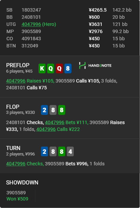Open Hero player 4047996 link in UTG row
Viewport: 140px width, 208px height.
coord(31,24)
